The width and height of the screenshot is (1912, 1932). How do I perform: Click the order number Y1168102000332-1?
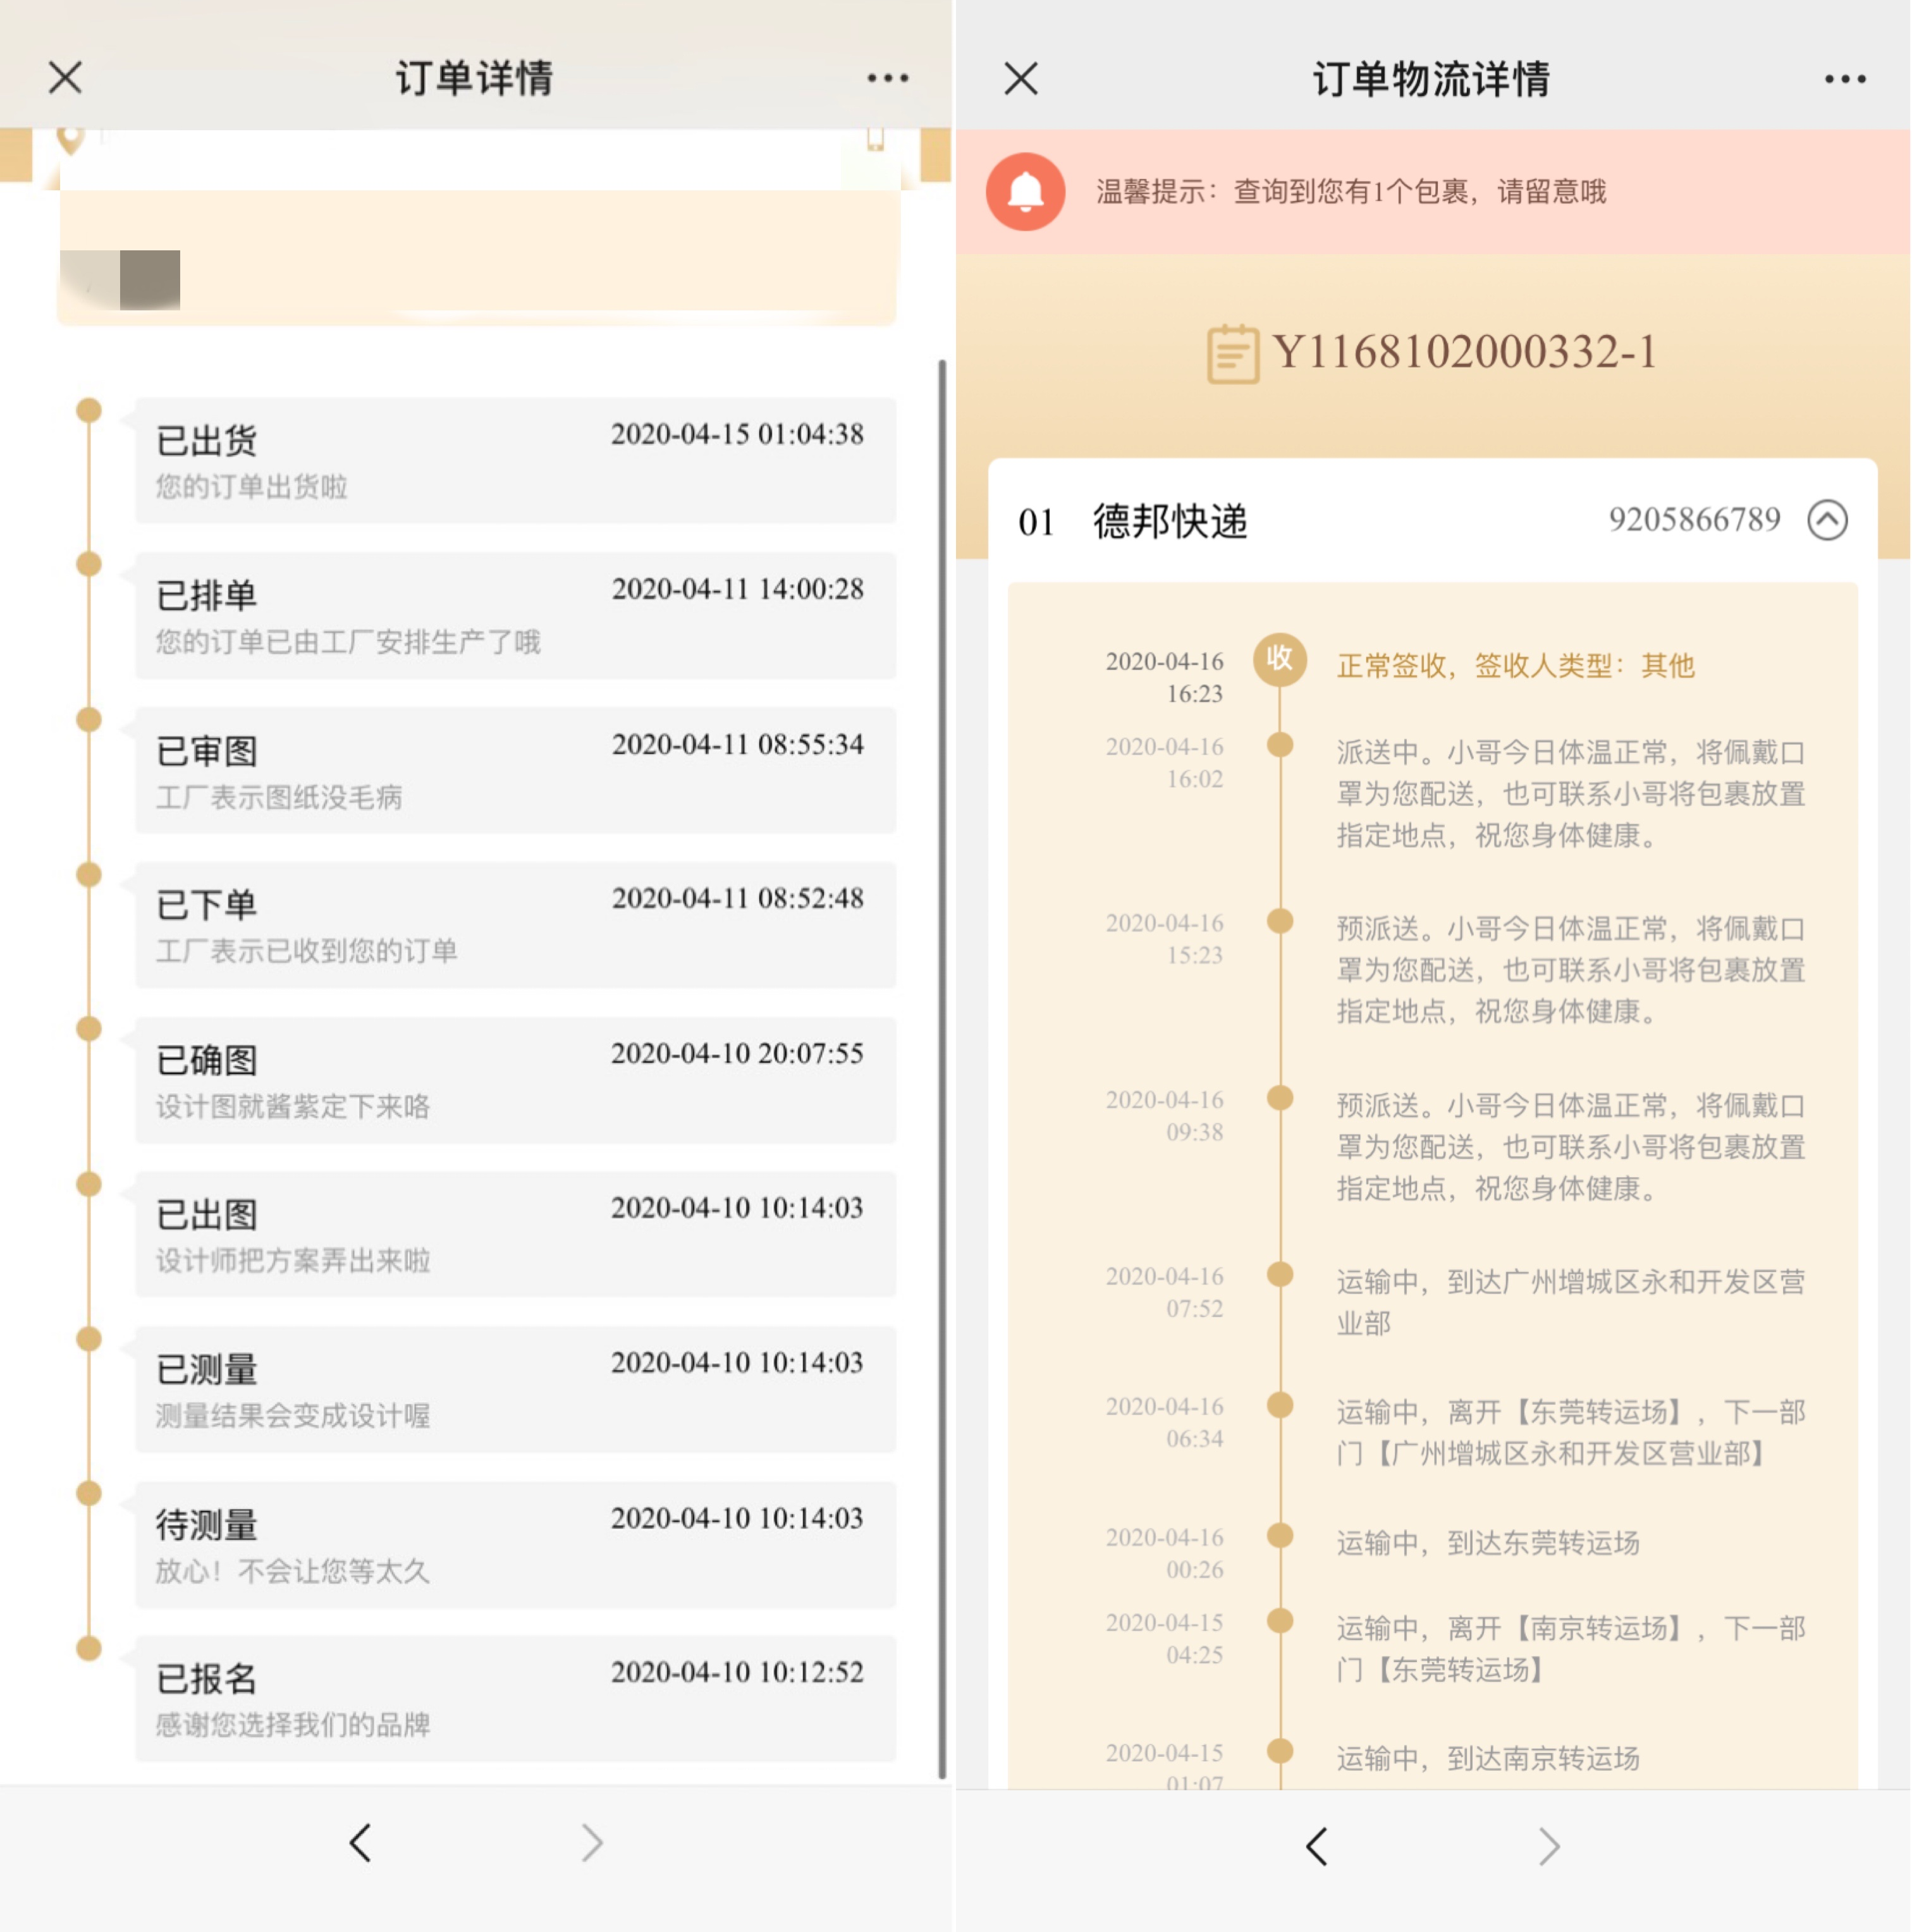tap(1465, 352)
